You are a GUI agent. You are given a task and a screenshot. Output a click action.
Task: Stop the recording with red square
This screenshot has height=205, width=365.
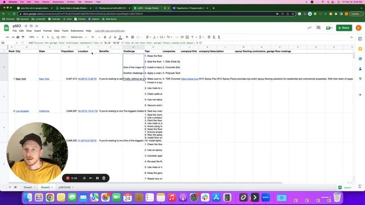68,178
